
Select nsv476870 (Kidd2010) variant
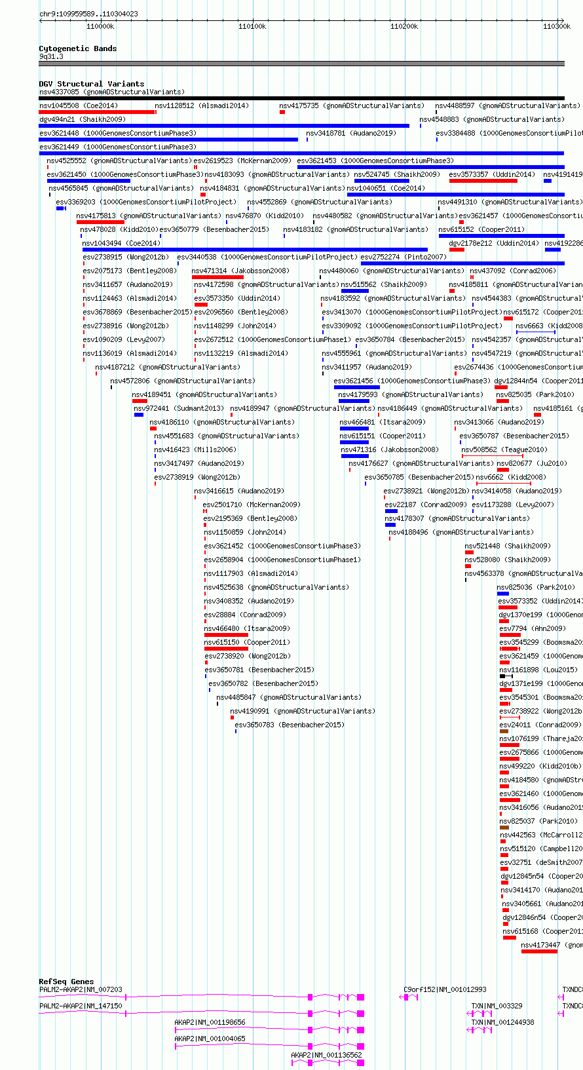coord(265,216)
